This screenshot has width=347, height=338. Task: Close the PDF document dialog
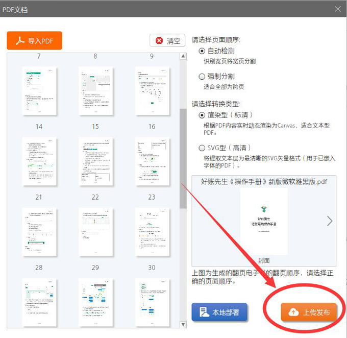coord(337,9)
